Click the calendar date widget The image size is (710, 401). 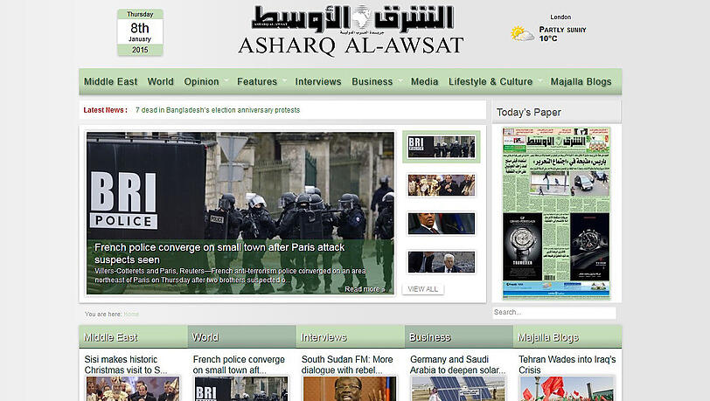tap(140, 32)
